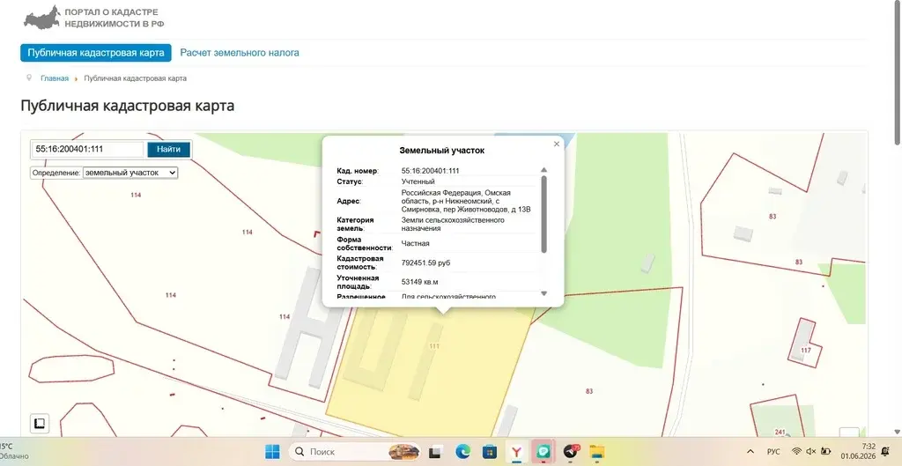Open Task View in the taskbar

[435, 452]
